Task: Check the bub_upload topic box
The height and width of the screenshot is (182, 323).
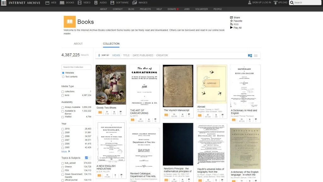Action: coord(63,163)
